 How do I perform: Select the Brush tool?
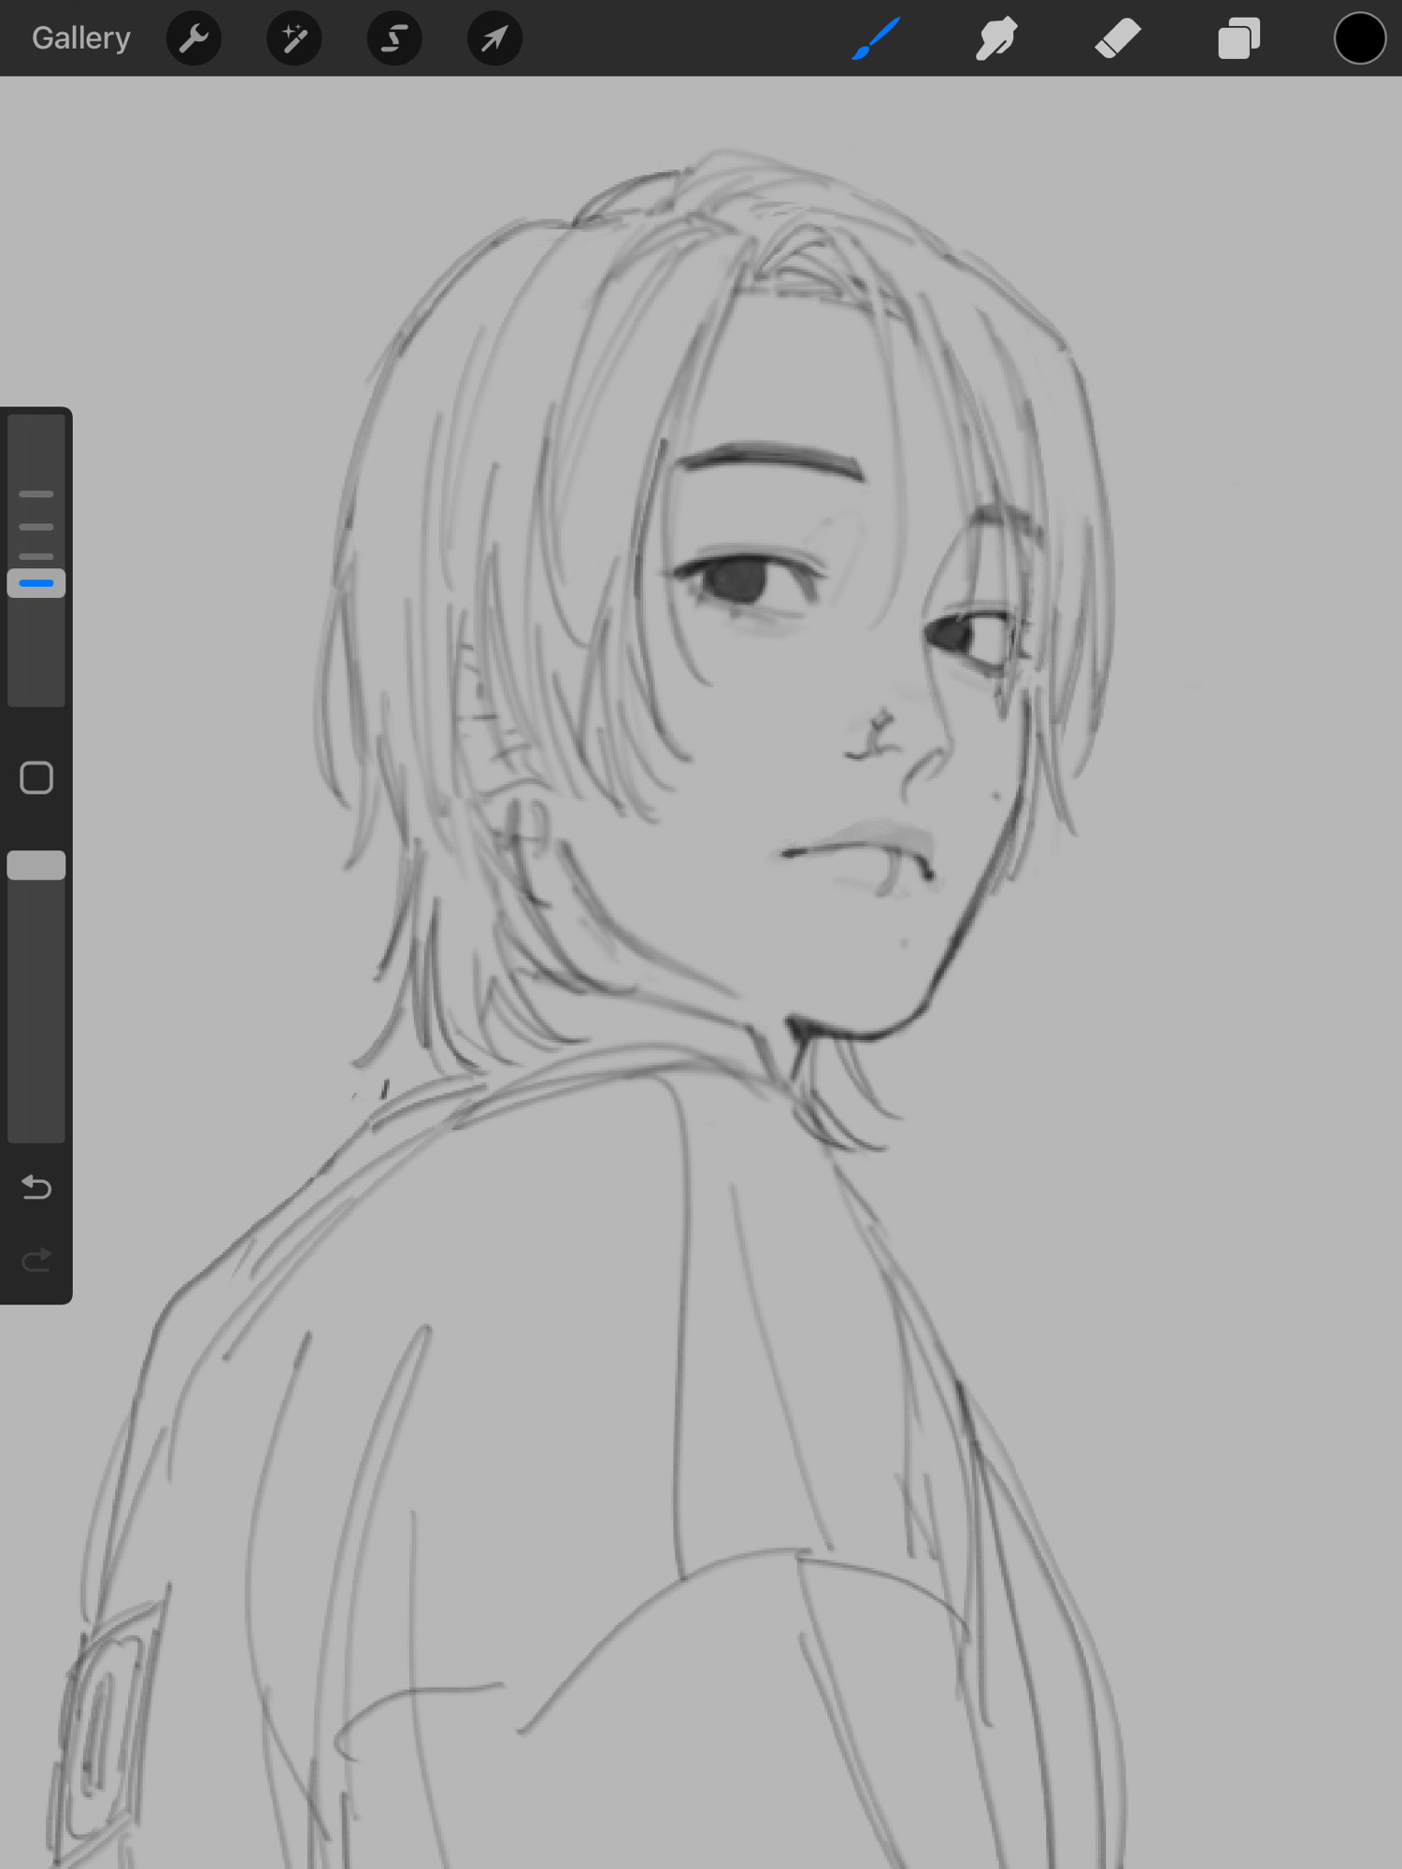click(x=876, y=38)
